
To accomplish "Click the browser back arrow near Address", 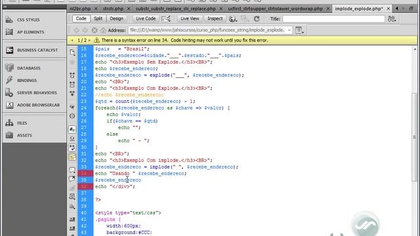I will point(76,30).
